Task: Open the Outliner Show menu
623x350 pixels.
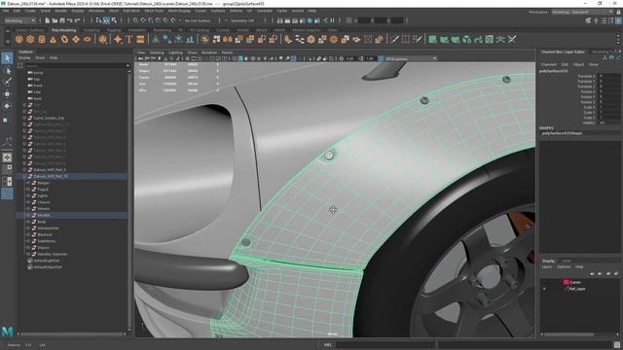Action: click(x=40, y=58)
